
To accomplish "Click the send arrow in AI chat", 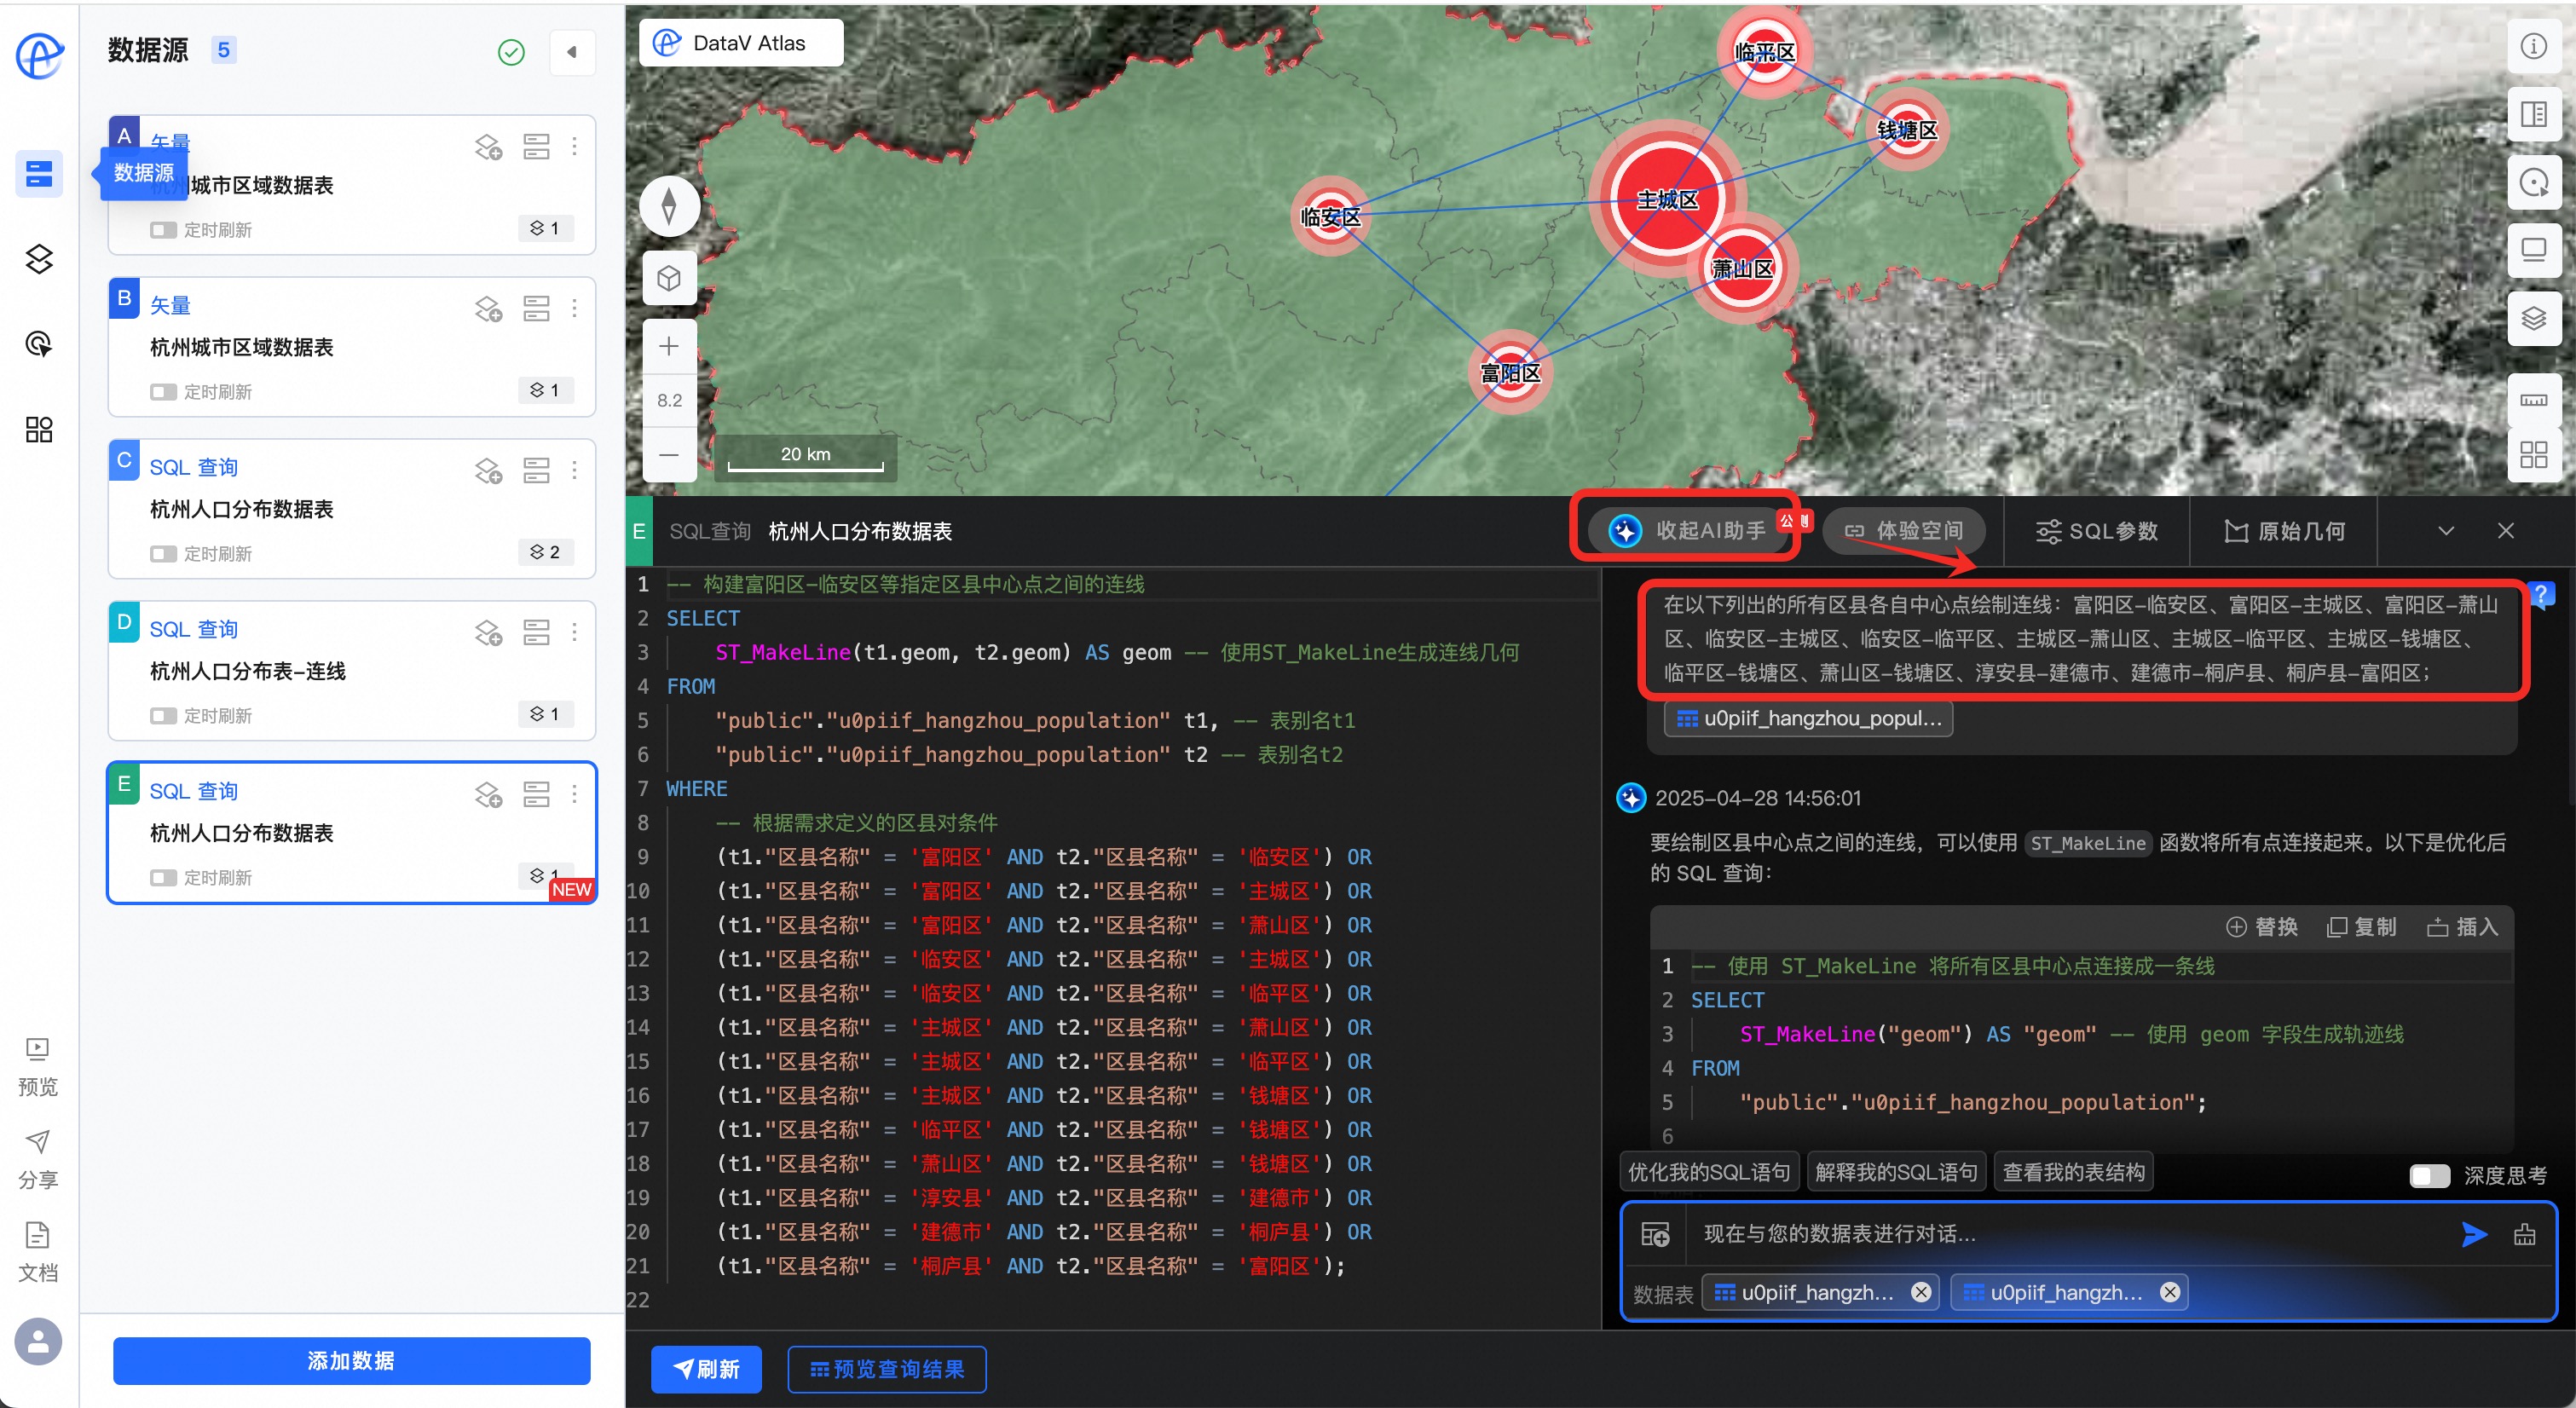I will pyautogui.click(x=2474, y=1234).
